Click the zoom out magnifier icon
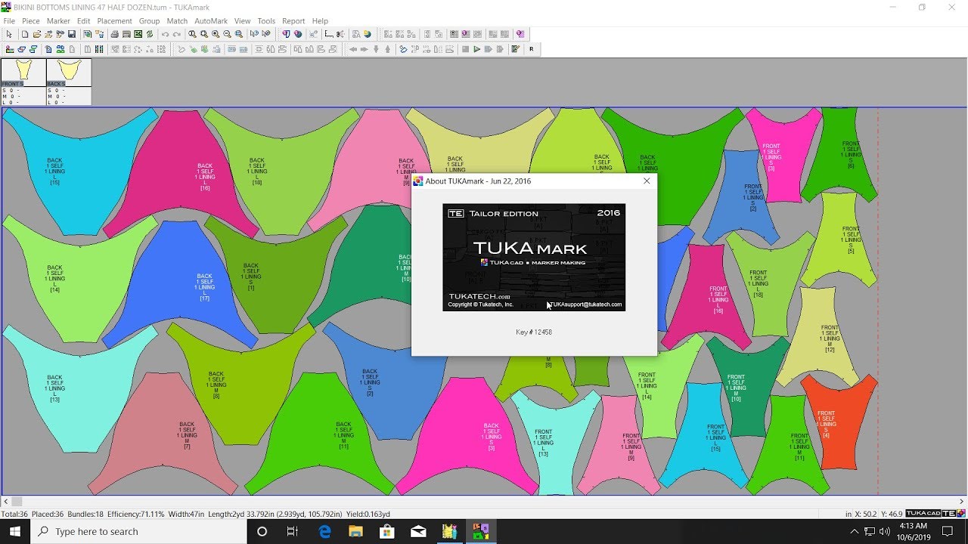968x544 pixels. [228, 34]
